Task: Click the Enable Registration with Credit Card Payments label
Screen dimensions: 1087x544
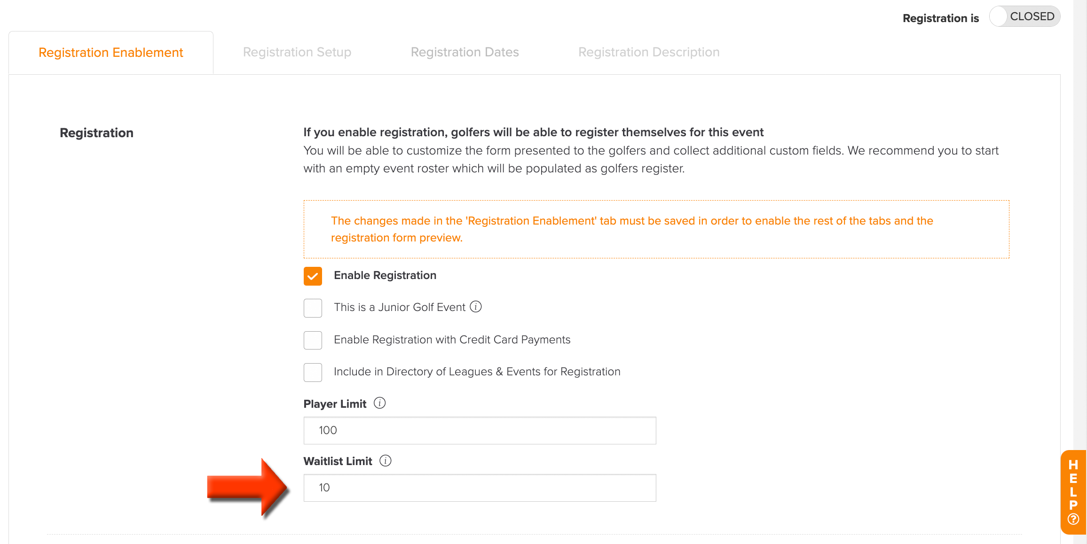Action: click(x=452, y=340)
